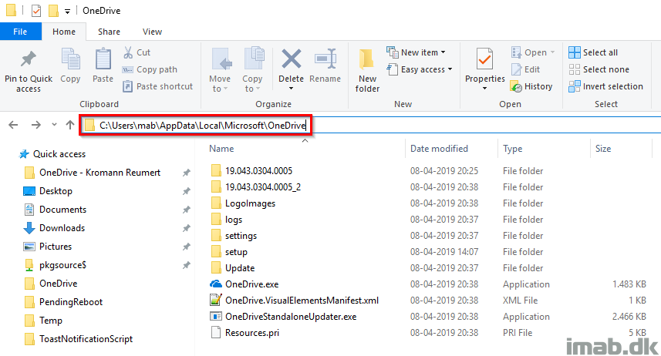Viewport: 661px width, 356px height.
Task: Click the New folder icon in title bar
Action: [53, 11]
